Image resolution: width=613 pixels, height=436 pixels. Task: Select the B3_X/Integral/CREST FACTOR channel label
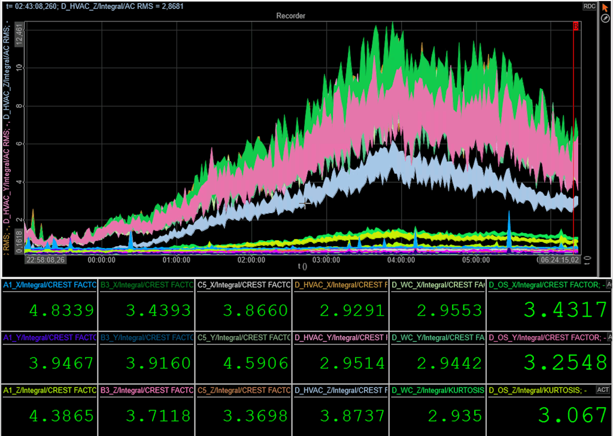coord(147,284)
